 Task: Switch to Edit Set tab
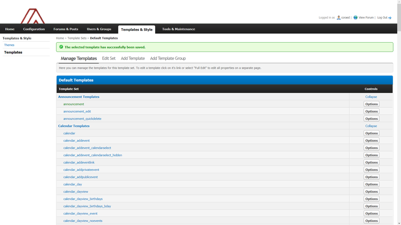click(109, 58)
